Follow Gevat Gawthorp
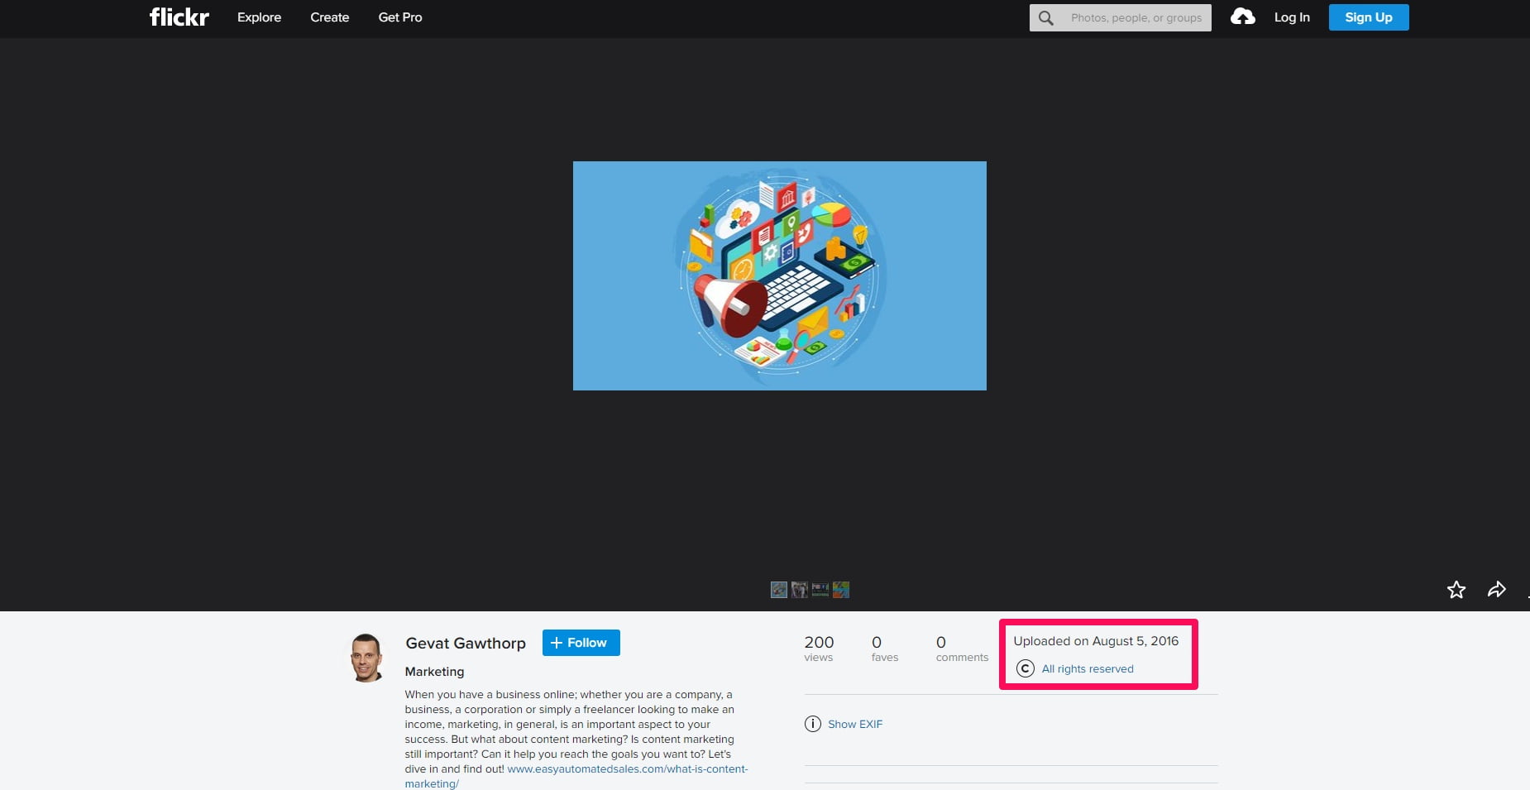The width and height of the screenshot is (1530, 790). pos(581,643)
